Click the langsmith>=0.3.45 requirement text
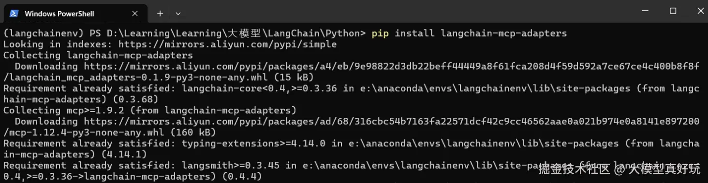 click(x=231, y=165)
